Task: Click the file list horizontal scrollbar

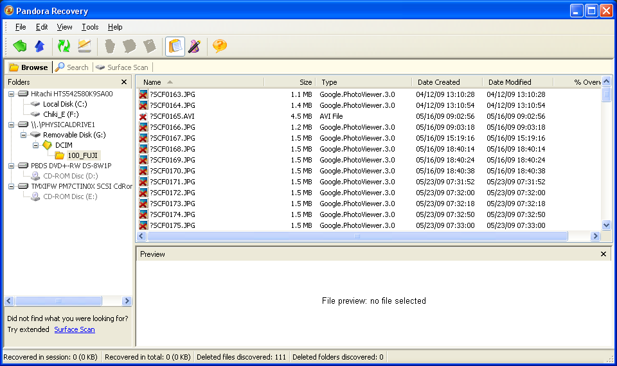Action: [357, 236]
